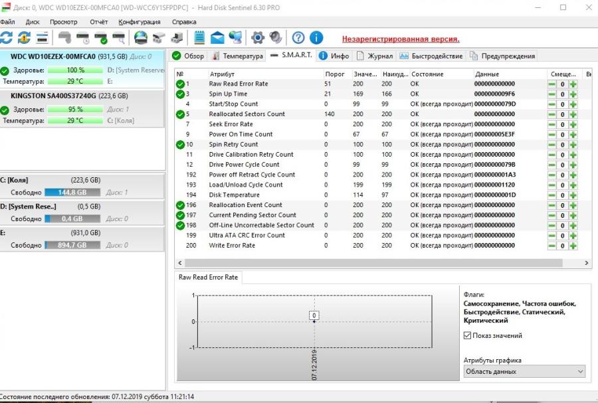Toggle the 'Показ значений' checkbox

(x=467, y=335)
